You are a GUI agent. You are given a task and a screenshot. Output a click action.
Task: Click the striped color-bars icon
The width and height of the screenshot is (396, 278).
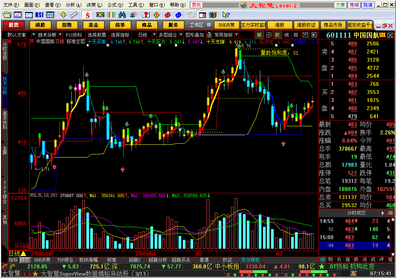click(111, 15)
